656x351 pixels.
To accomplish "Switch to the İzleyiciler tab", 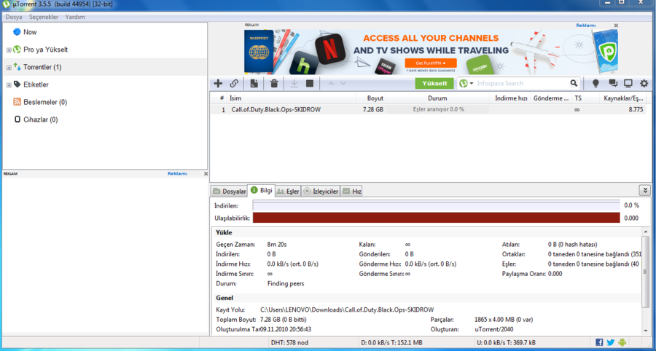I will (321, 192).
